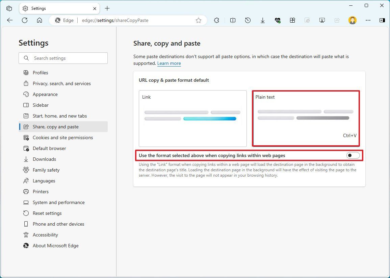Open the Learn more link

pos(169,64)
